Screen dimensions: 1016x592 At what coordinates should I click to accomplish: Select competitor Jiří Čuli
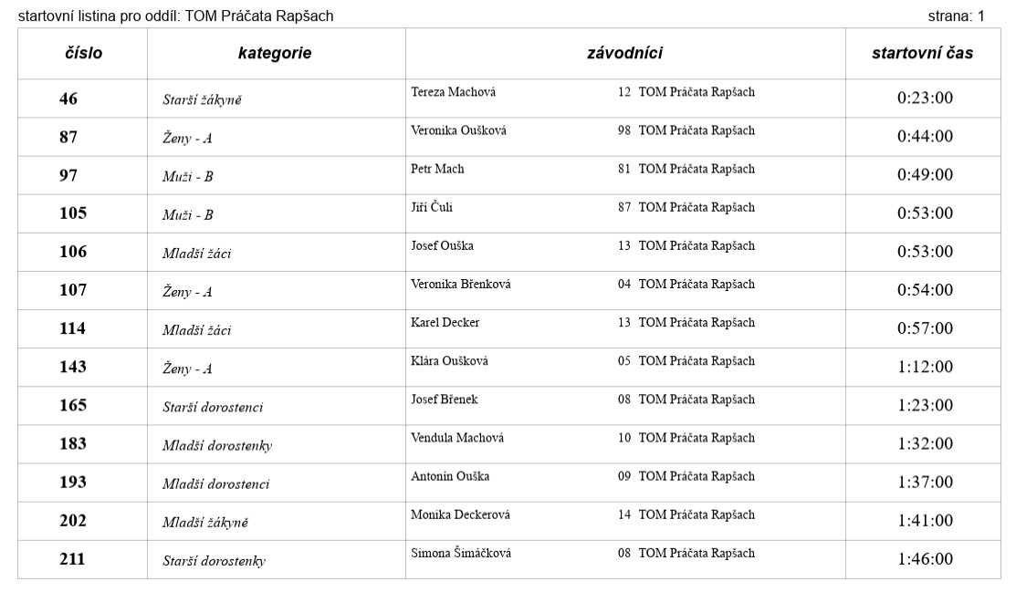[x=432, y=207]
